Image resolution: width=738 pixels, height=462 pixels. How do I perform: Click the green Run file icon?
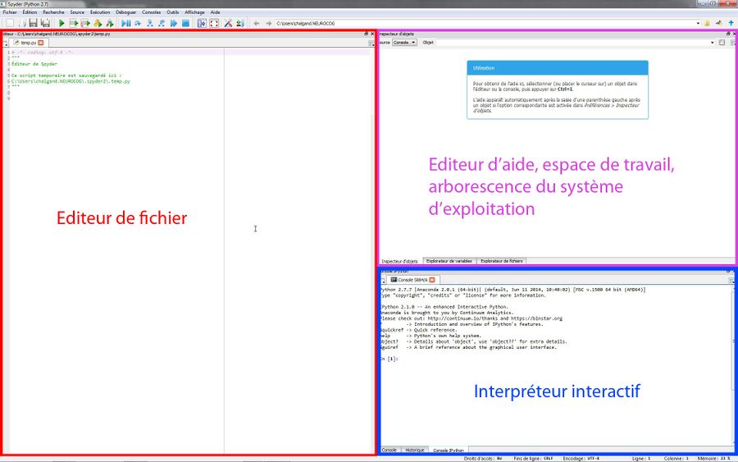pos(61,24)
